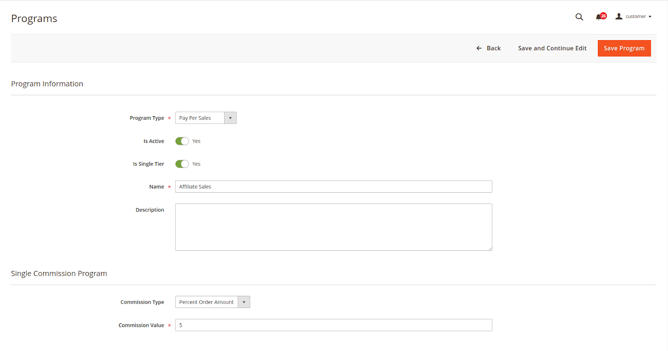Click inside the Description text area
The width and height of the screenshot is (668, 351).
pyautogui.click(x=334, y=227)
